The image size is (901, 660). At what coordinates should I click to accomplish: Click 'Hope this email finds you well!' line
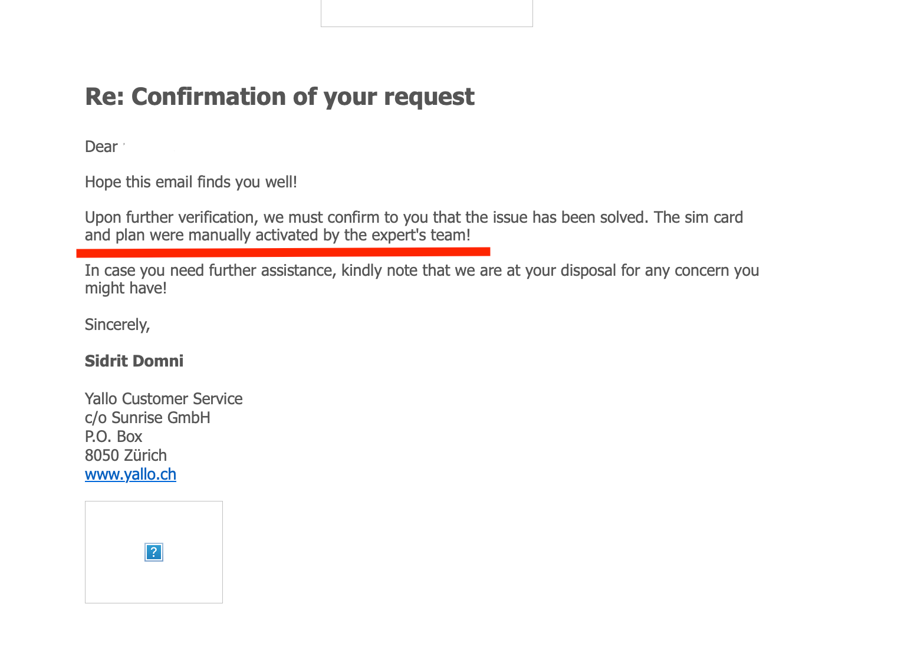tap(190, 182)
